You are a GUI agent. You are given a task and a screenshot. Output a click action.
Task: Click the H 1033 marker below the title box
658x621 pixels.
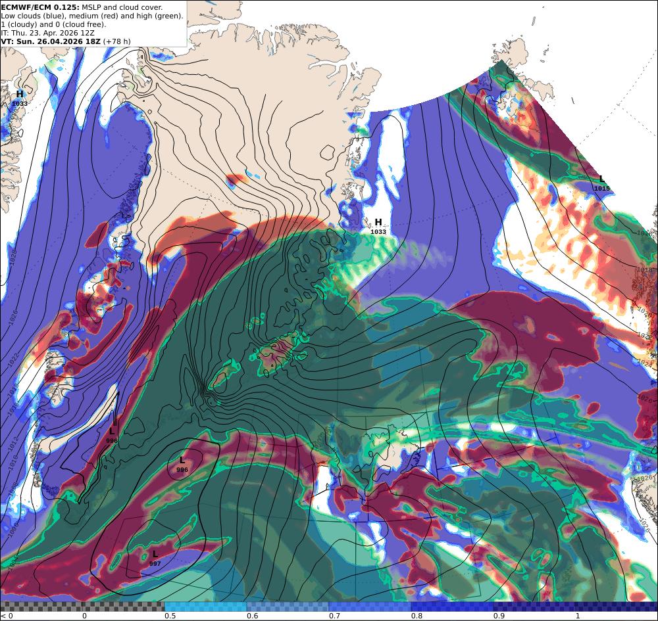point(20,98)
